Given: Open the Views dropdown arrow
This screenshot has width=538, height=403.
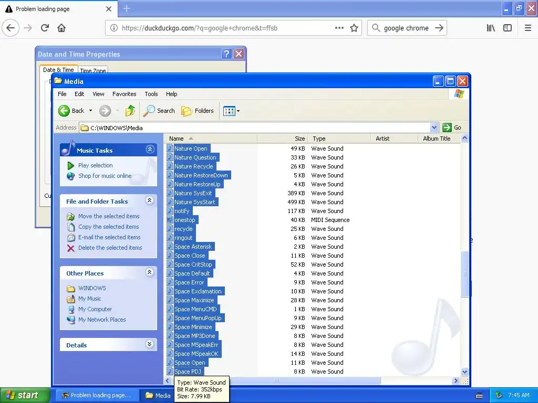Looking at the screenshot, I should coord(238,111).
